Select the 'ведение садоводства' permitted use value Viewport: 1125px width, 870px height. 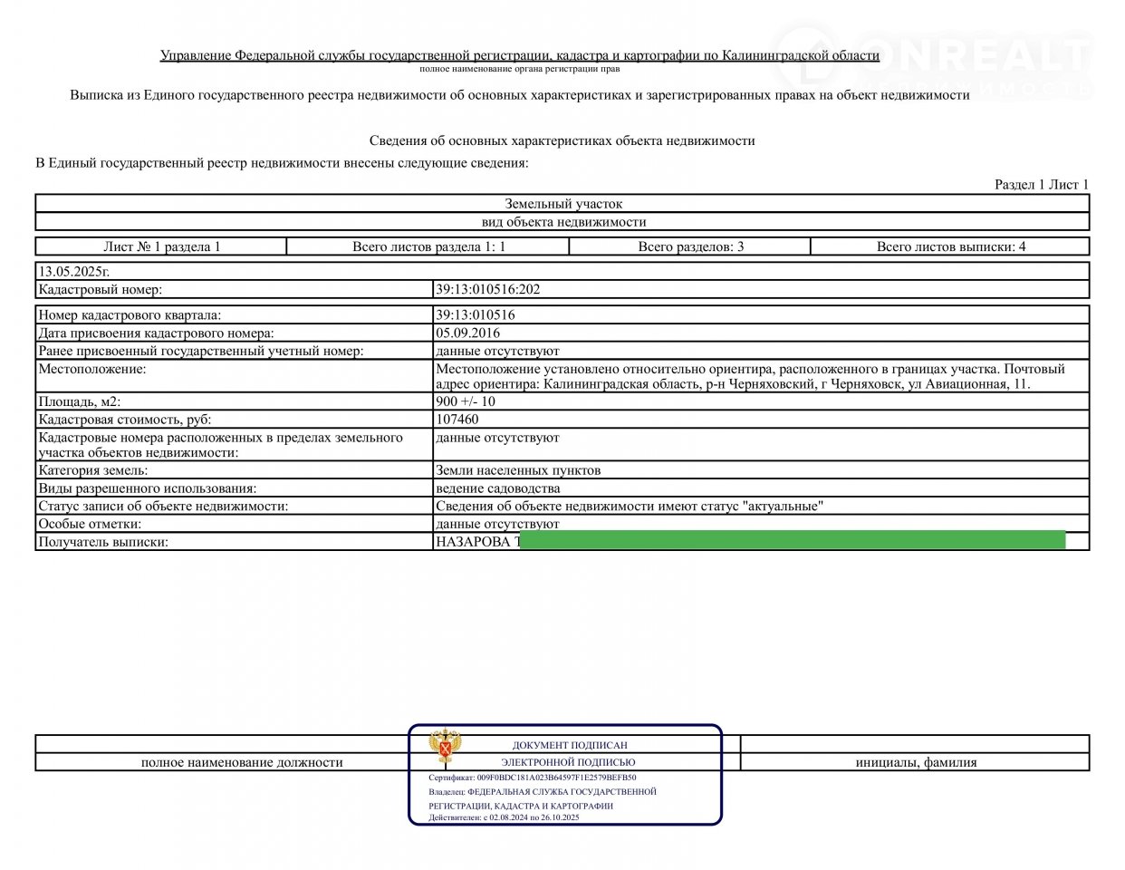[x=497, y=488]
